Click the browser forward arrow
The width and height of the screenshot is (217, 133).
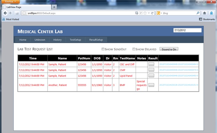(x=10, y=13)
